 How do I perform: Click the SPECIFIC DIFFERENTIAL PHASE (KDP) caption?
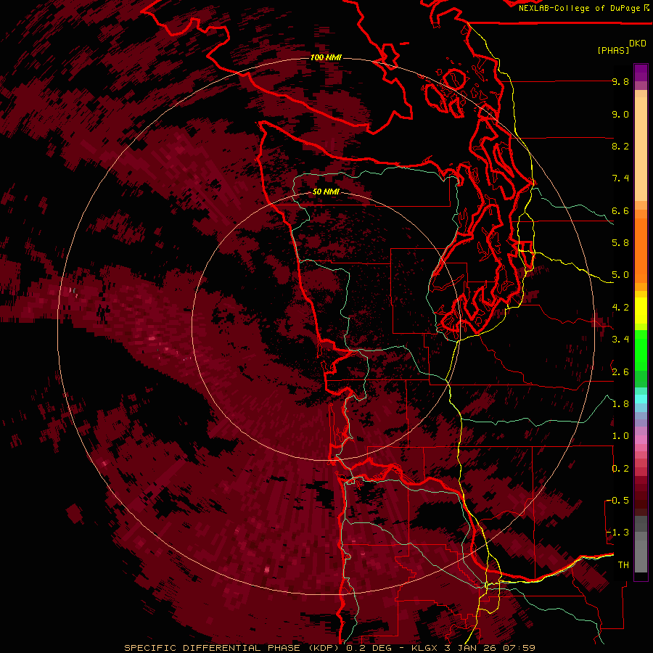tap(234, 648)
